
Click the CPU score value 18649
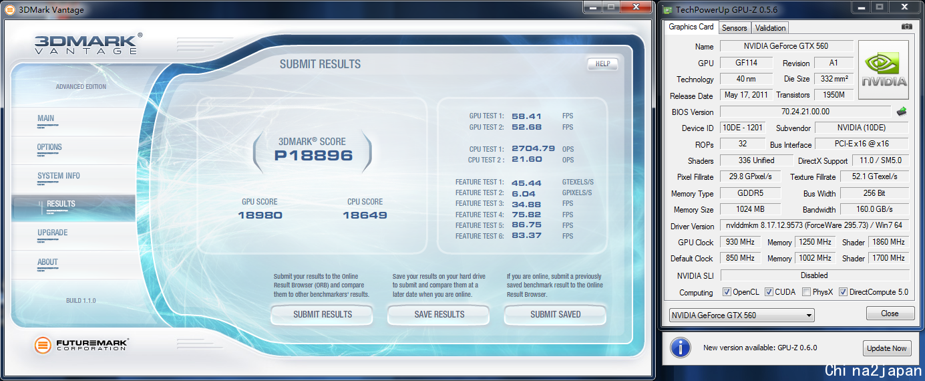[x=365, y=215]
